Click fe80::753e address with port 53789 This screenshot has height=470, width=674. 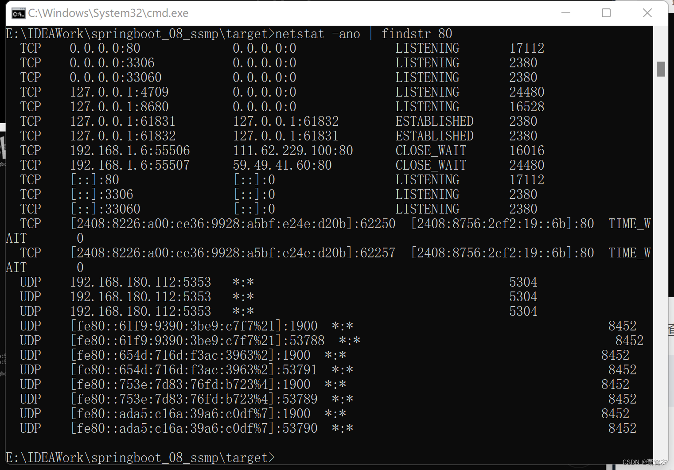point(194,399)
